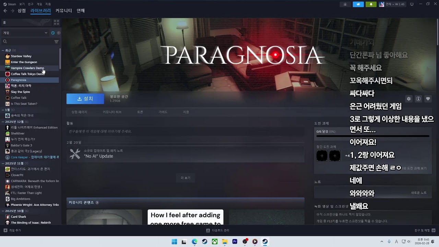Screen dimensions: 439x247
Task: Open the green notifications bell
Action: click(371, 4)
